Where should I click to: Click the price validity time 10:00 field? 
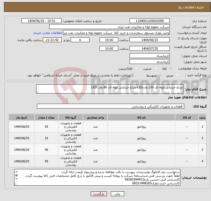click(109, 48)
